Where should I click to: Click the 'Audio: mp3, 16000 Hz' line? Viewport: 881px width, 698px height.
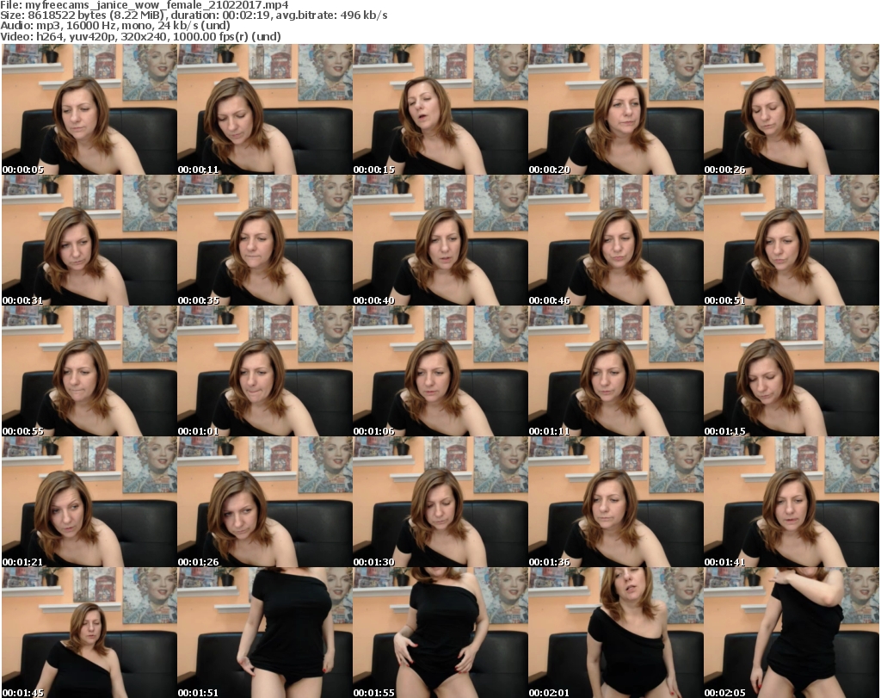click(x=115, y=25)
